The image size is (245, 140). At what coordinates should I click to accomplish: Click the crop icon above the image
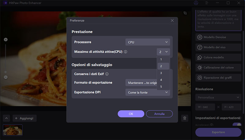[x=185, y=13]
